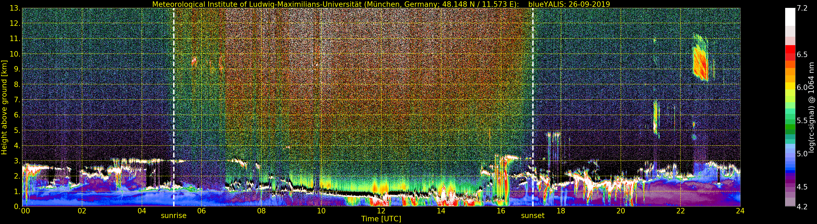Pick the bright red colorbar segment
Image resolution: width=817 pixels, height=224 pixels.
(x=790, y=49)
